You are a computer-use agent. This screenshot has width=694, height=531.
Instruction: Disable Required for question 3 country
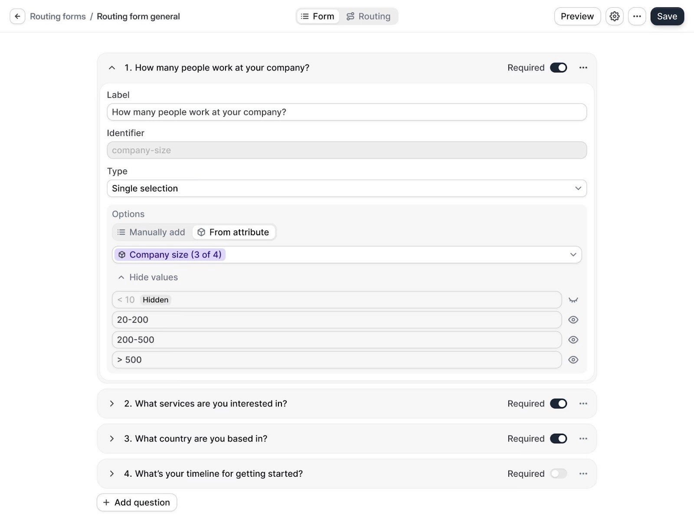point(558,439)
